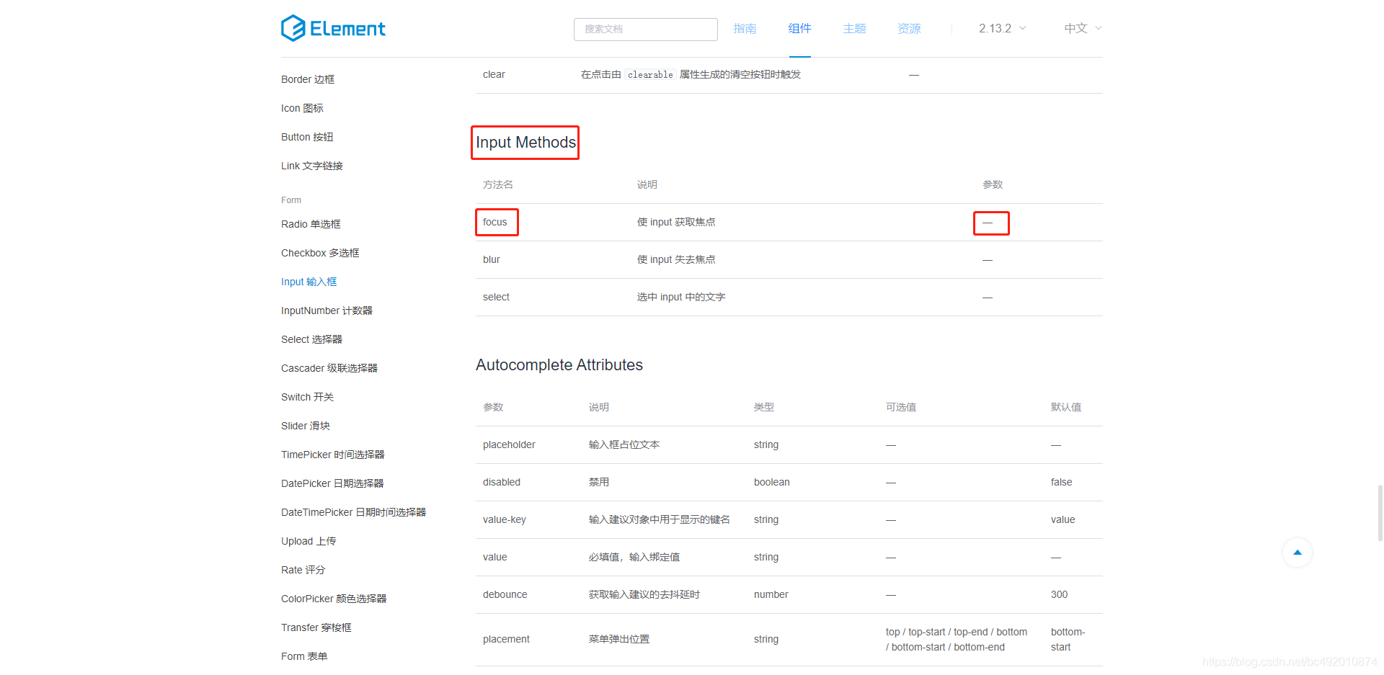Click 使 input 失去焦点 description
Screen dimensions: 1384x675
pyautogui.click(x=676, y=259)
